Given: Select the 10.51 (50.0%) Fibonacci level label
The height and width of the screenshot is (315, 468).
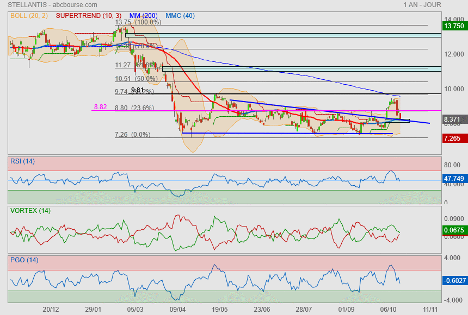Looking at the screenshot, I should coord(136,78).
